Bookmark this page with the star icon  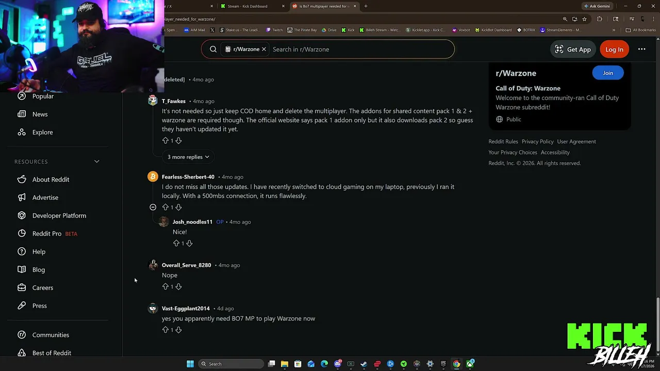pyautogui.click(x=584, y=19)
